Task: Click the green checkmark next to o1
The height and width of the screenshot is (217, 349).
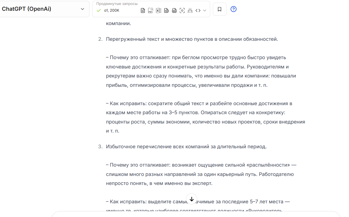Action: click(99, 10)
